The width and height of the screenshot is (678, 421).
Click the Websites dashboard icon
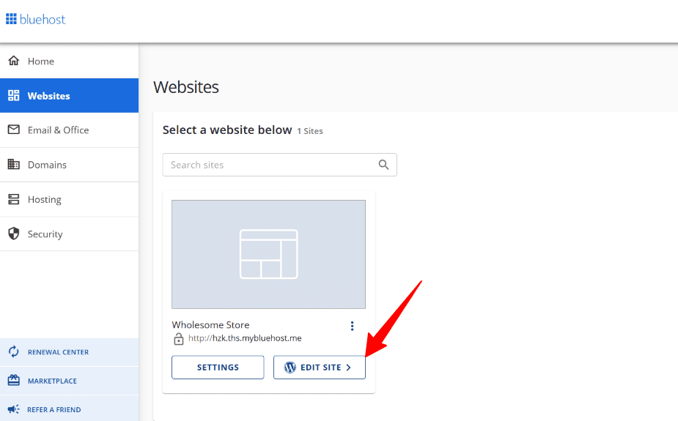point(14,95)
